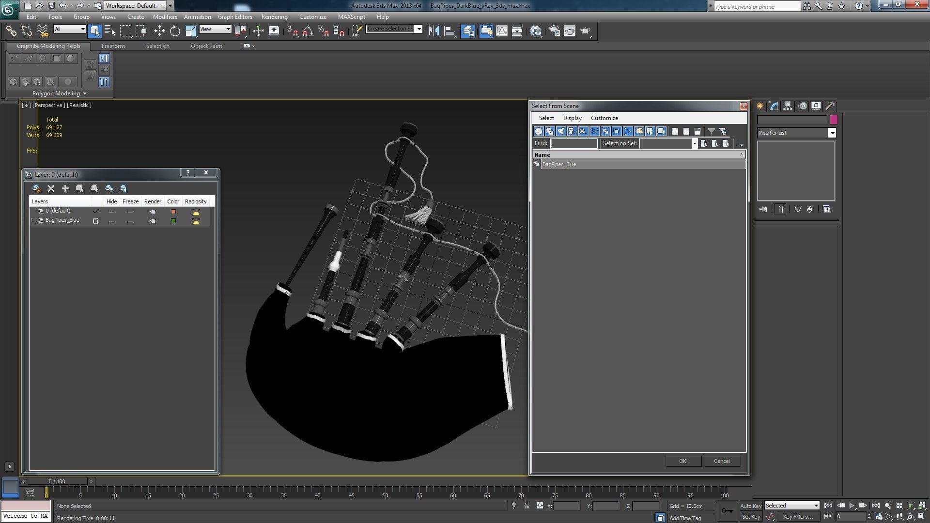Expand the Polygon Modeling panel dropdown

click(x=85, y=93)
